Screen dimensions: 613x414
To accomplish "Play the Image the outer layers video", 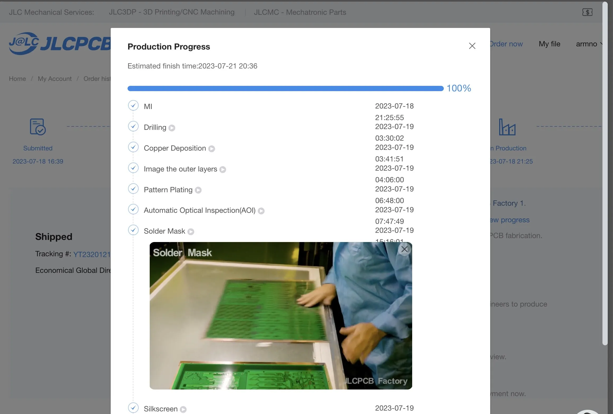I will [223, 169].
